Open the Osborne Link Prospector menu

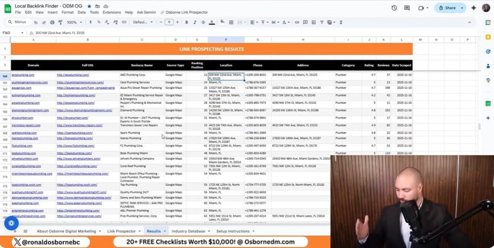point(184,12)
